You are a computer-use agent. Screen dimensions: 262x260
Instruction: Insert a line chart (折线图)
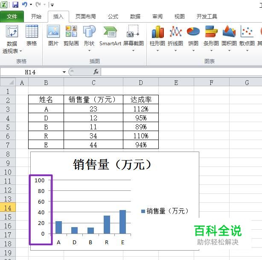click(x=175, y=38)
